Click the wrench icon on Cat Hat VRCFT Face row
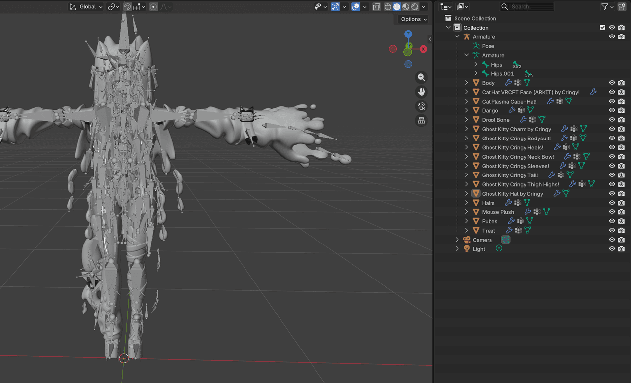Viewport: 631px width, 383px height. (x=594, y=92)
